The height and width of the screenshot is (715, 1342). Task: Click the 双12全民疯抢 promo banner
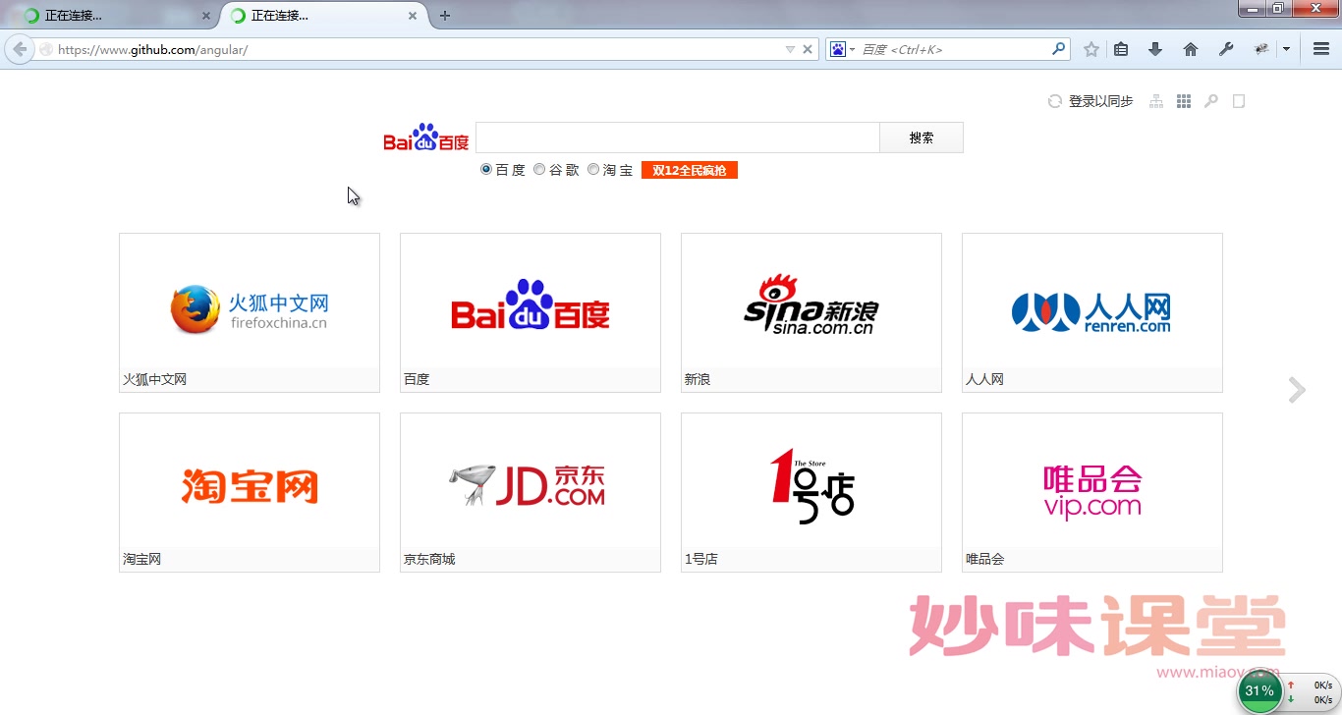pos(690,171)
